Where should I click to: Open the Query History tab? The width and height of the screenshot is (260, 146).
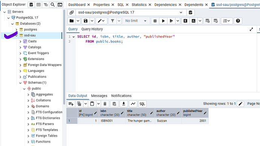tap(92, 29)
